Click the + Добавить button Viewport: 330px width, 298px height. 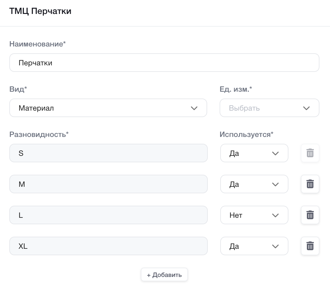164,275
